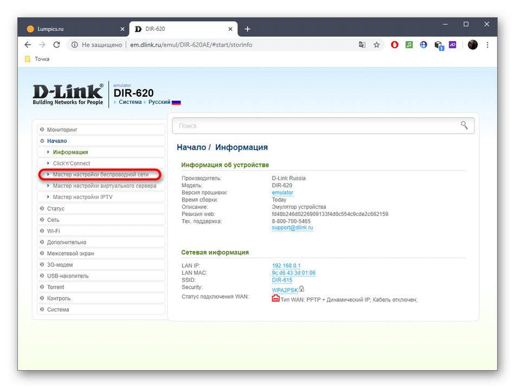This screenshot has height=388, width=515.
Task: Expand the Статус menu section
Action: (x=101, y=208)
